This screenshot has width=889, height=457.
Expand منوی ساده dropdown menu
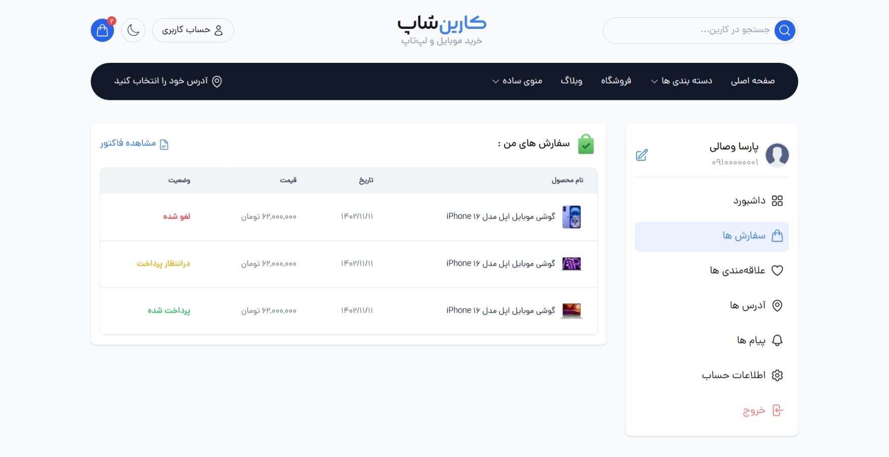tap(517, 81)
